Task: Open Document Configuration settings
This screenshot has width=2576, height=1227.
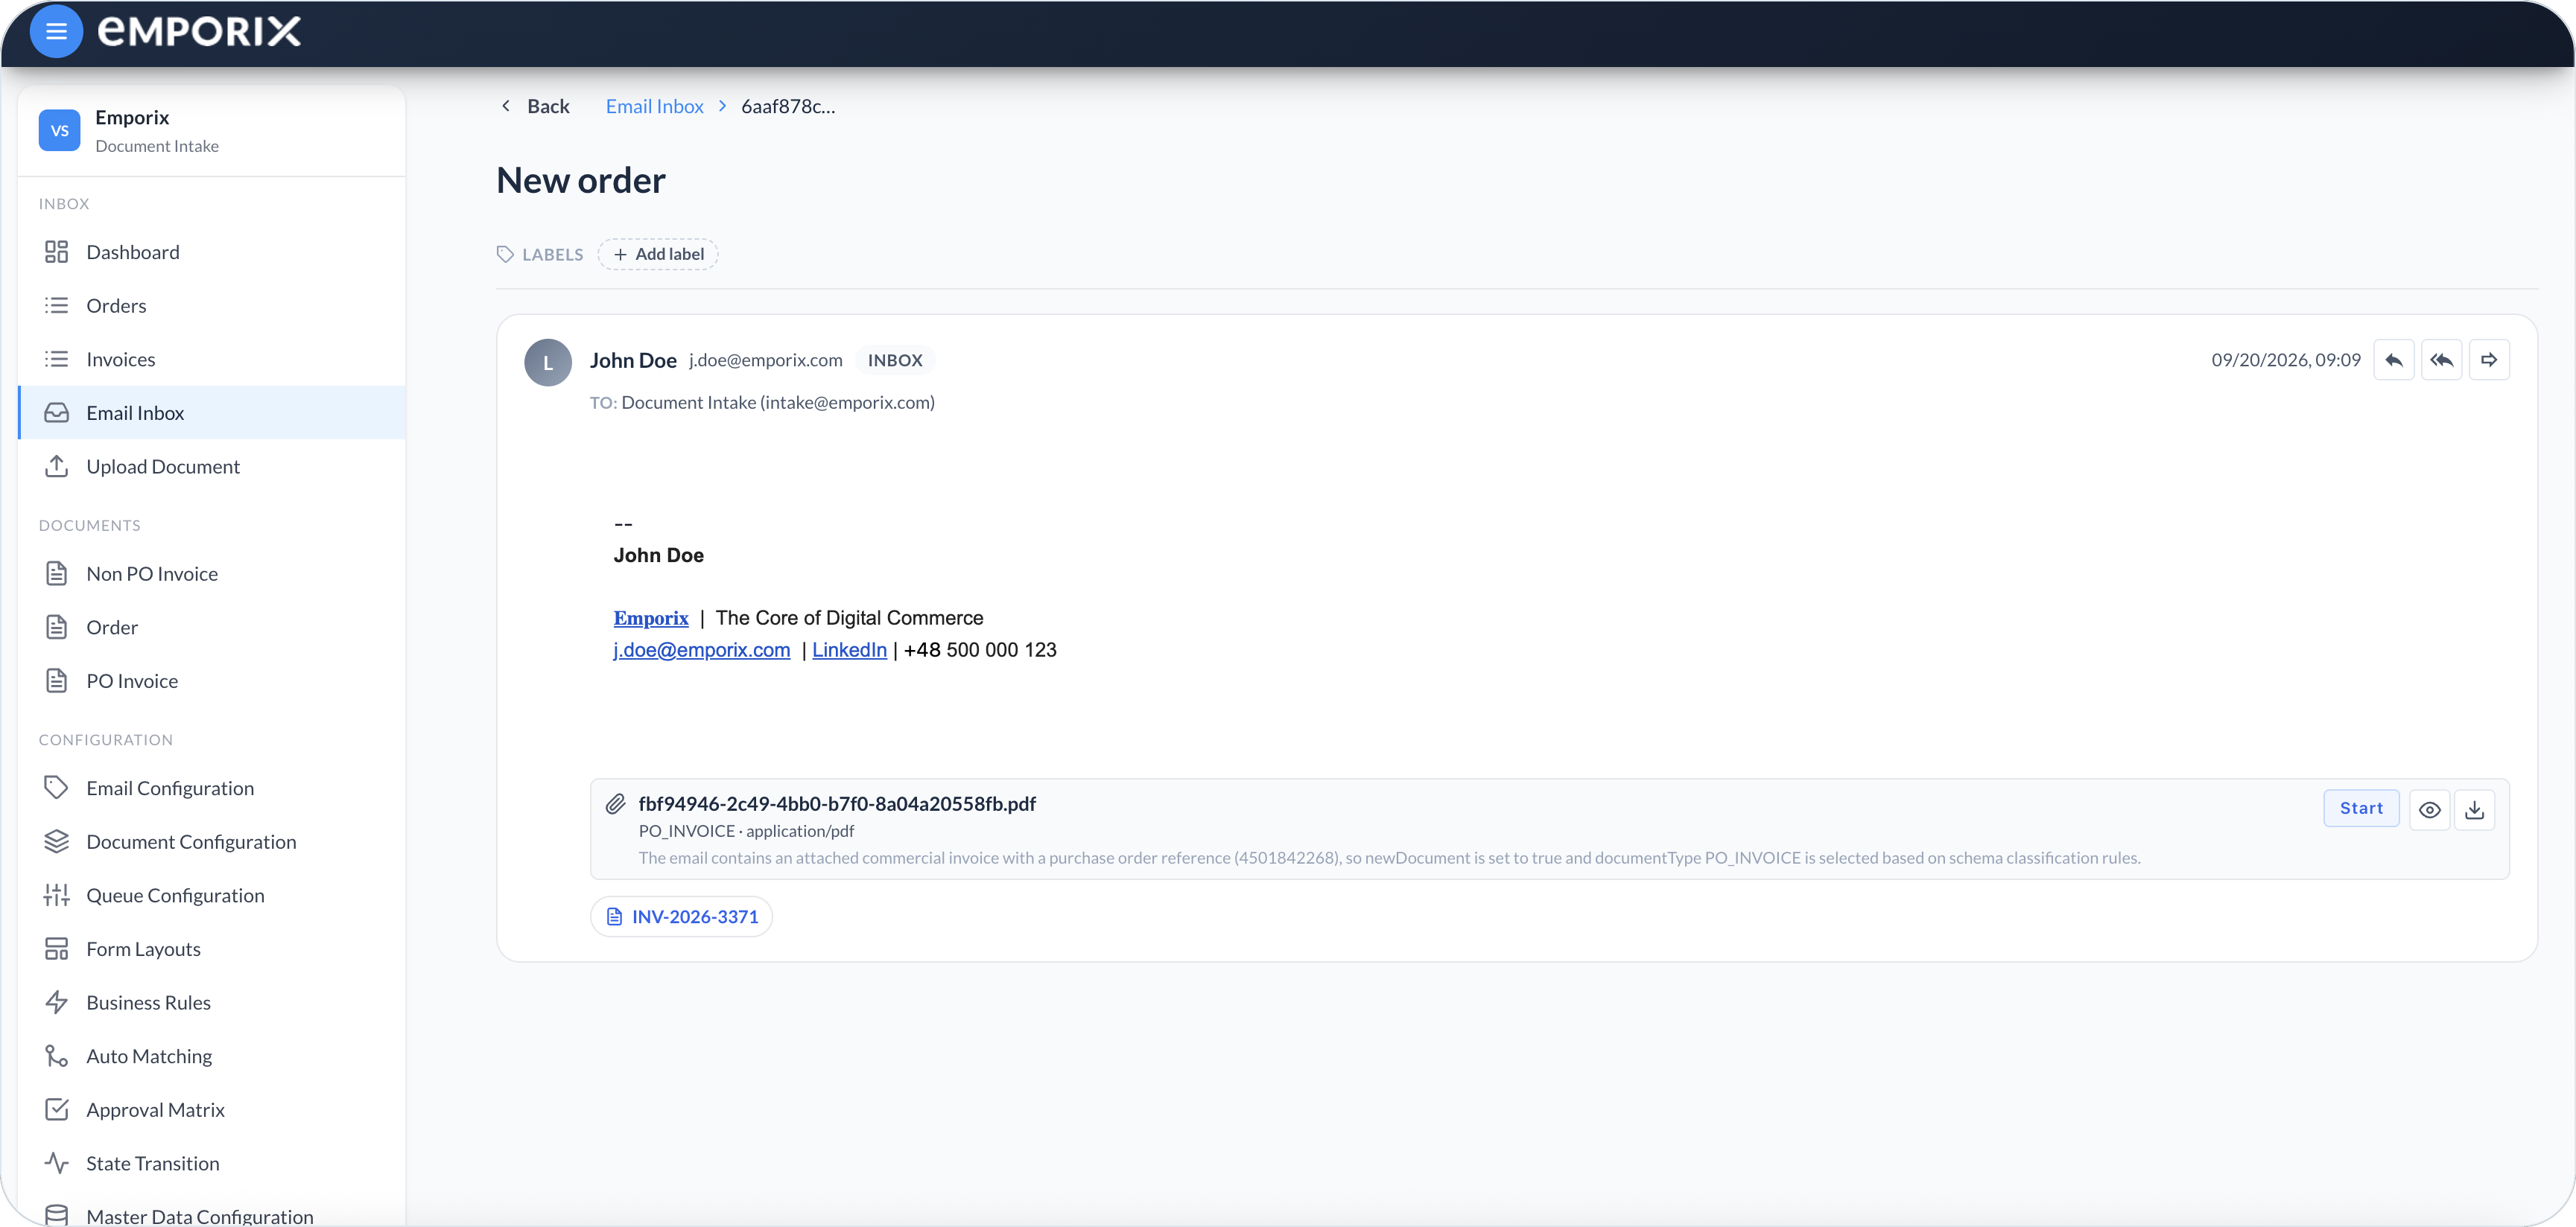Action: [212, 841]
